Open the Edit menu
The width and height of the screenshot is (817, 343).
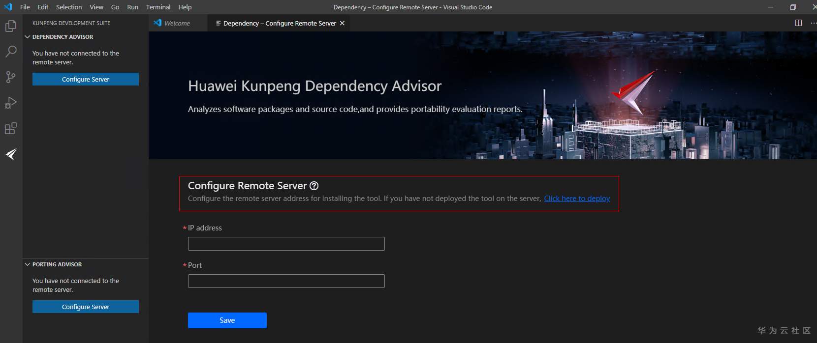tap(43, 7)
